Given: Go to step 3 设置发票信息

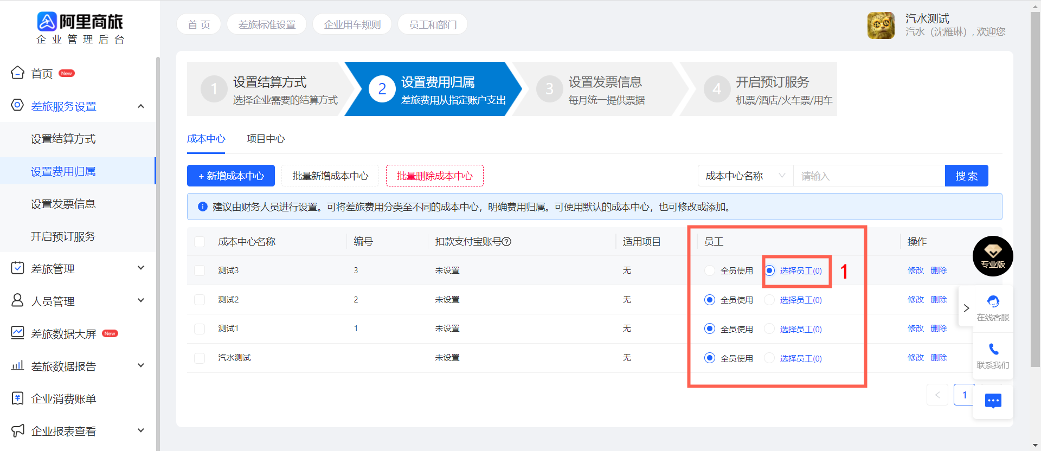Looking at the screenshot, I should click(599, 89).
